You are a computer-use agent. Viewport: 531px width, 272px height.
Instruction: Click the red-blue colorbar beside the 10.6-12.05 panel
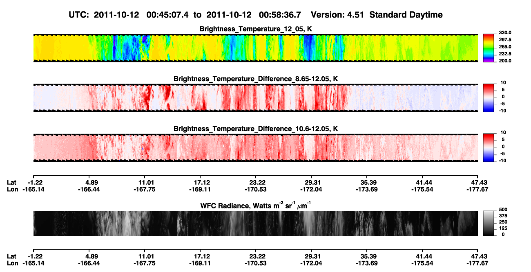[489, 148]
